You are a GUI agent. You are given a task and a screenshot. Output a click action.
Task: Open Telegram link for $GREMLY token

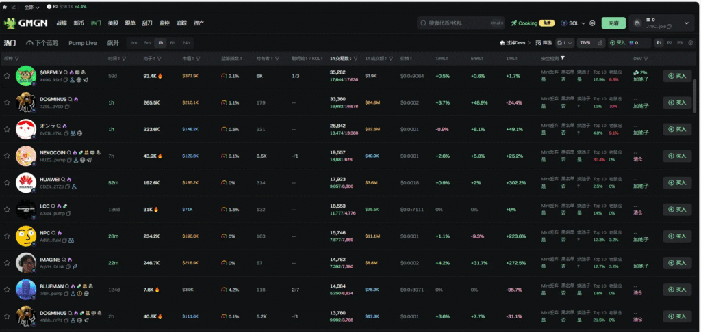click(86, 80)
